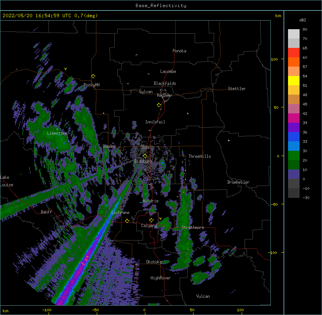322x315 pixels.
Task: Click the blue 36 dBZ legend swatch
Action: click(x=294, y=137)
